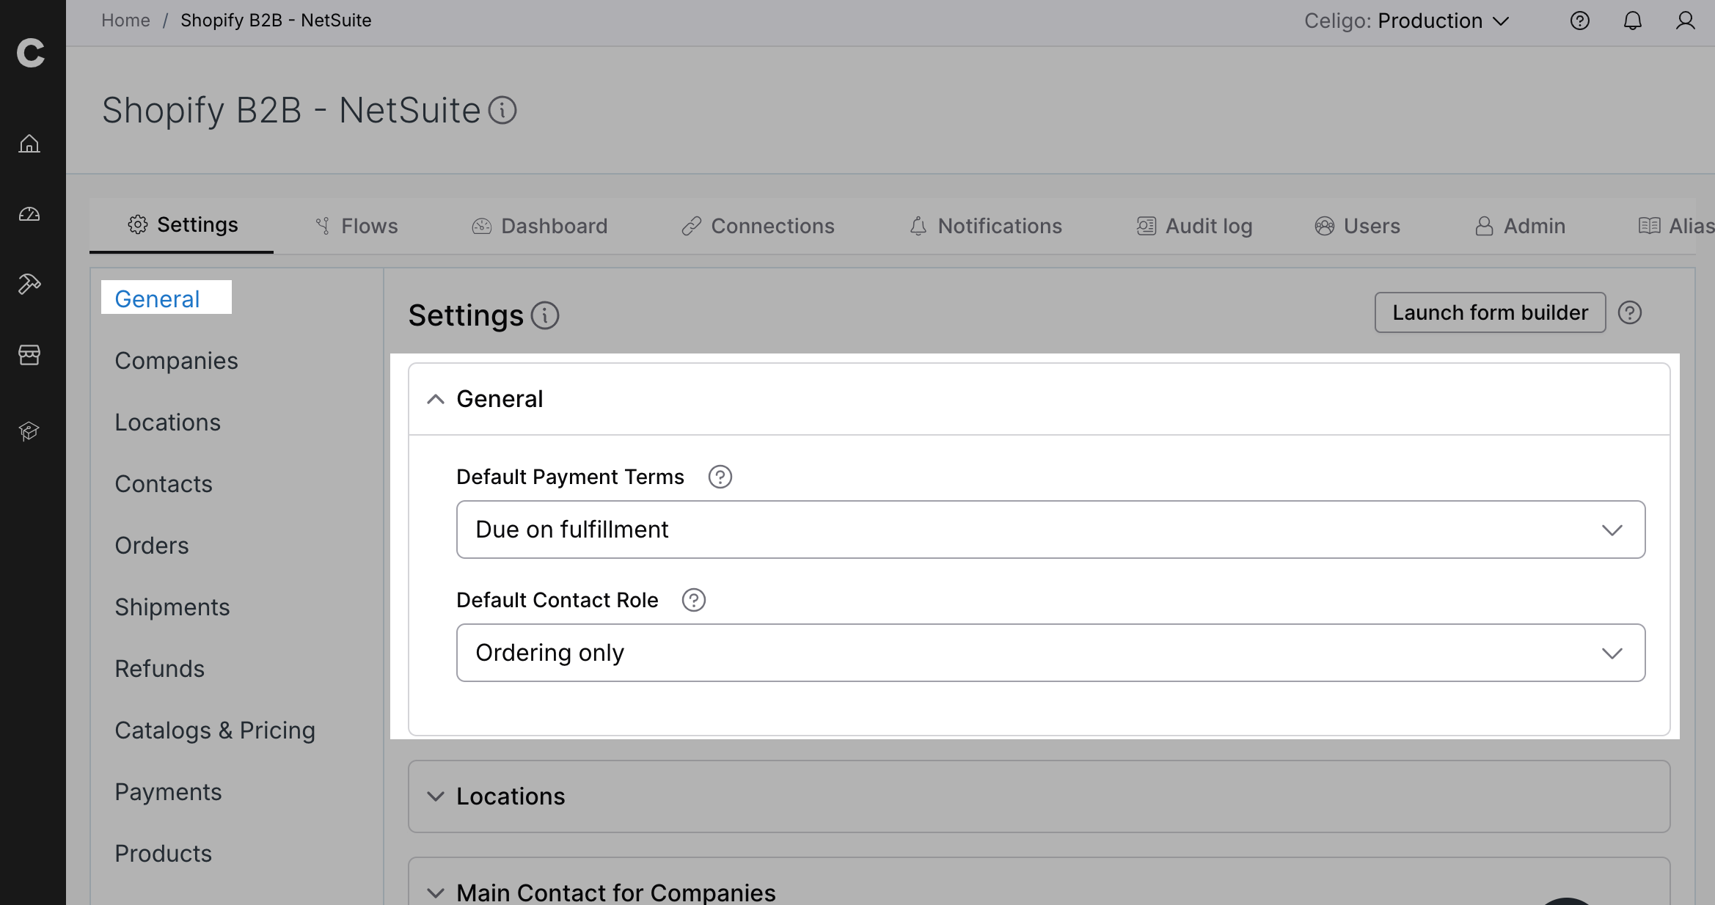Select Refunds in settings side menu
1715x905 pixels.
pyautogui.click(x=159, y=669)
